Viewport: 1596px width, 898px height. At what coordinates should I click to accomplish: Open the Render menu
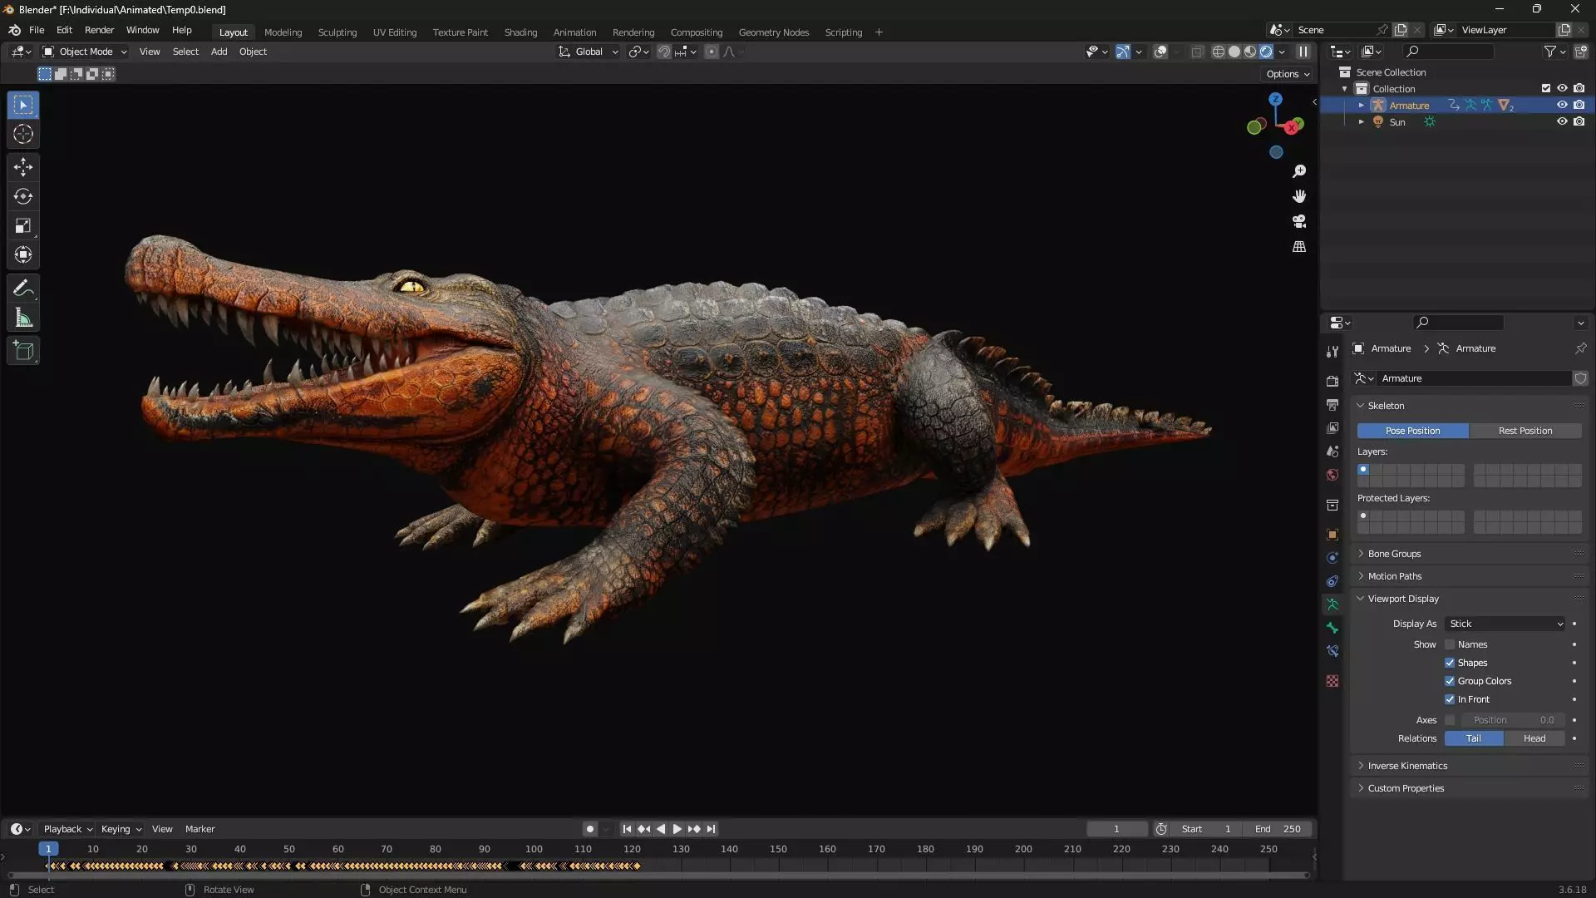point(99,30)
